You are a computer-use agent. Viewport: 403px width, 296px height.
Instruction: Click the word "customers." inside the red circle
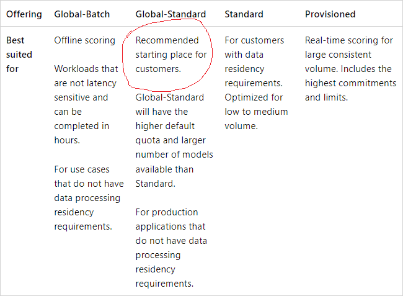[x=159, y=69]
